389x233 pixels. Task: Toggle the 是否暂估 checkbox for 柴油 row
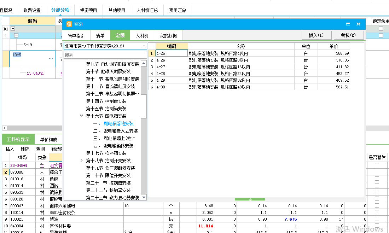[377, 219]
